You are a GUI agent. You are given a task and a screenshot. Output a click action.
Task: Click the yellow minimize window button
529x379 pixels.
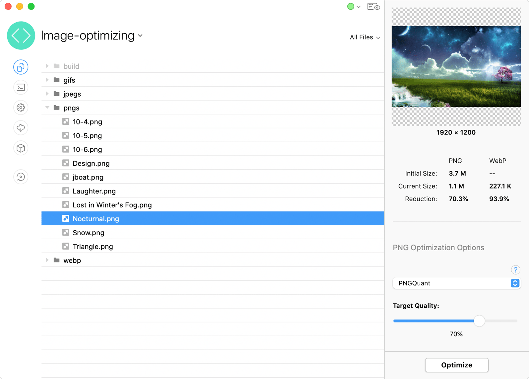[x=20, y=7]
